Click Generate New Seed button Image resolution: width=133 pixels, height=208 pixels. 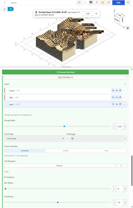point(65,72)
